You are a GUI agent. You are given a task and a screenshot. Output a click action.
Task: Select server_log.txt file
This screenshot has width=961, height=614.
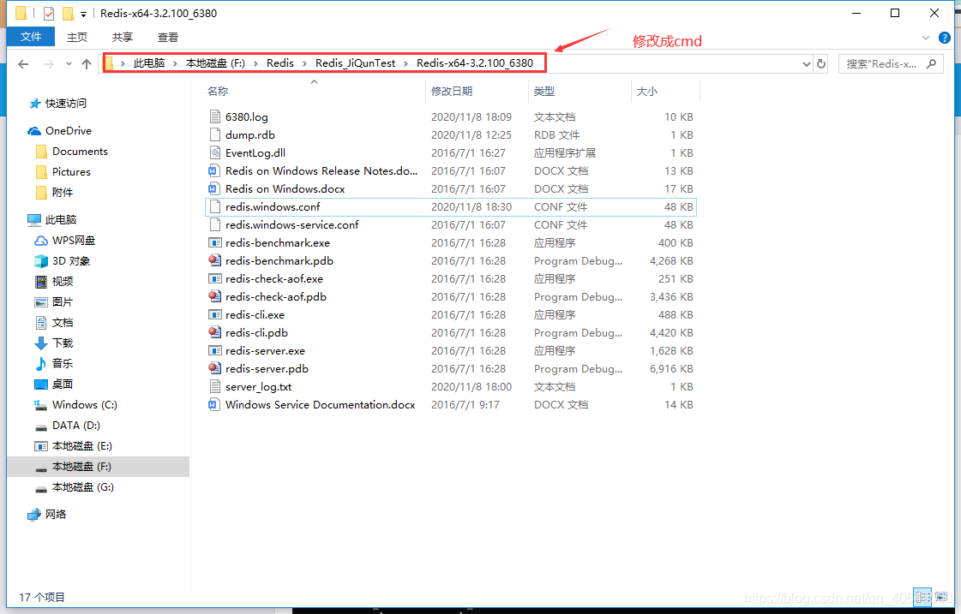258,387
